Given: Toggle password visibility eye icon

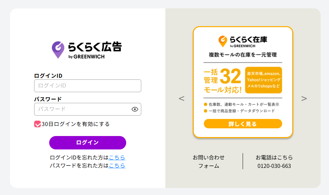Looking at the screenshot, I should point(135,109).
